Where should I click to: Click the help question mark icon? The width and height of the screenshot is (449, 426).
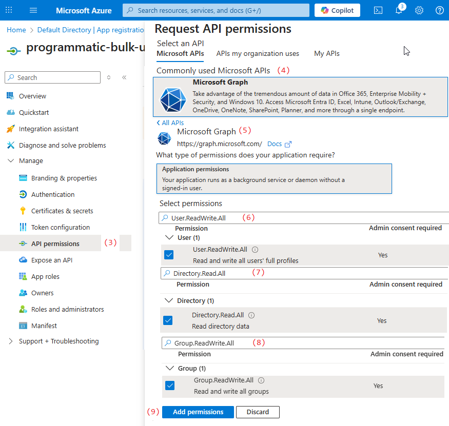point(439,10)
